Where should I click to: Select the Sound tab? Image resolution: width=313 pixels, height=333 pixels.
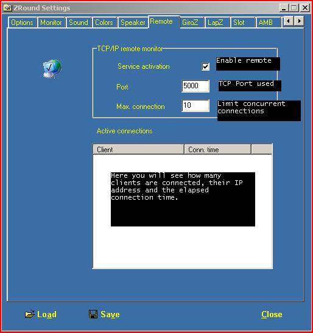click(79, 23)
